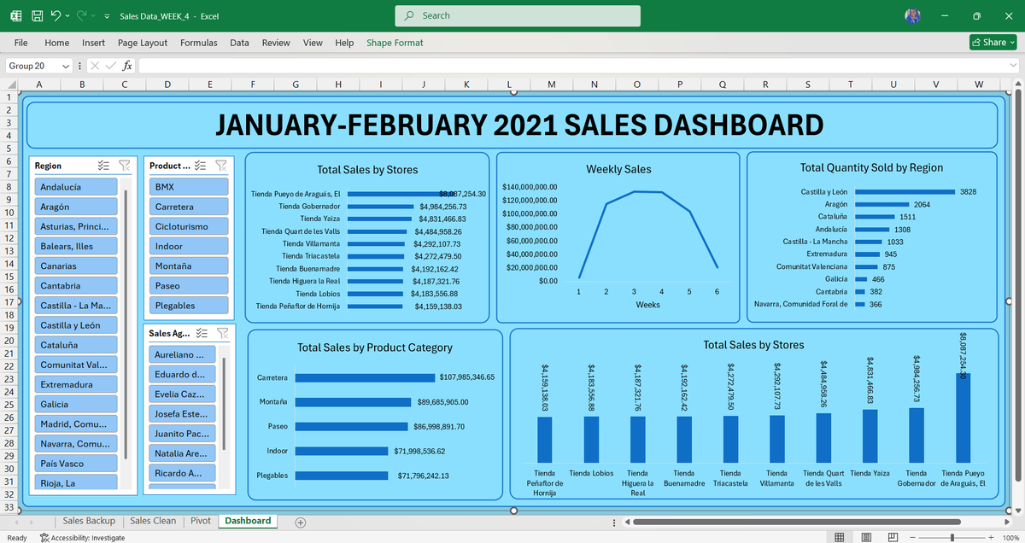Click the Share button
Viewport: 1025px width, 543px height.
992,42
